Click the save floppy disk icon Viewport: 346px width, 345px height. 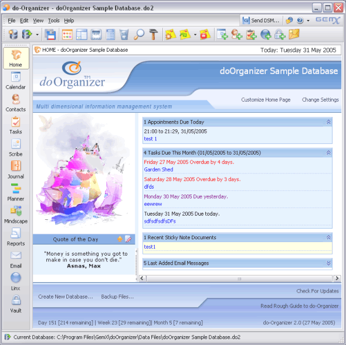pos(50,34)
